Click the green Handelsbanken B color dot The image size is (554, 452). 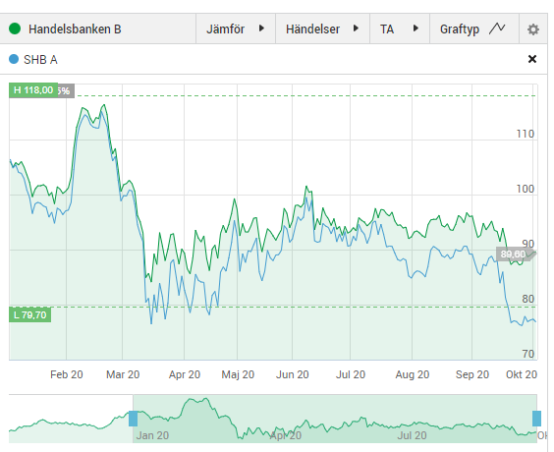15,28
